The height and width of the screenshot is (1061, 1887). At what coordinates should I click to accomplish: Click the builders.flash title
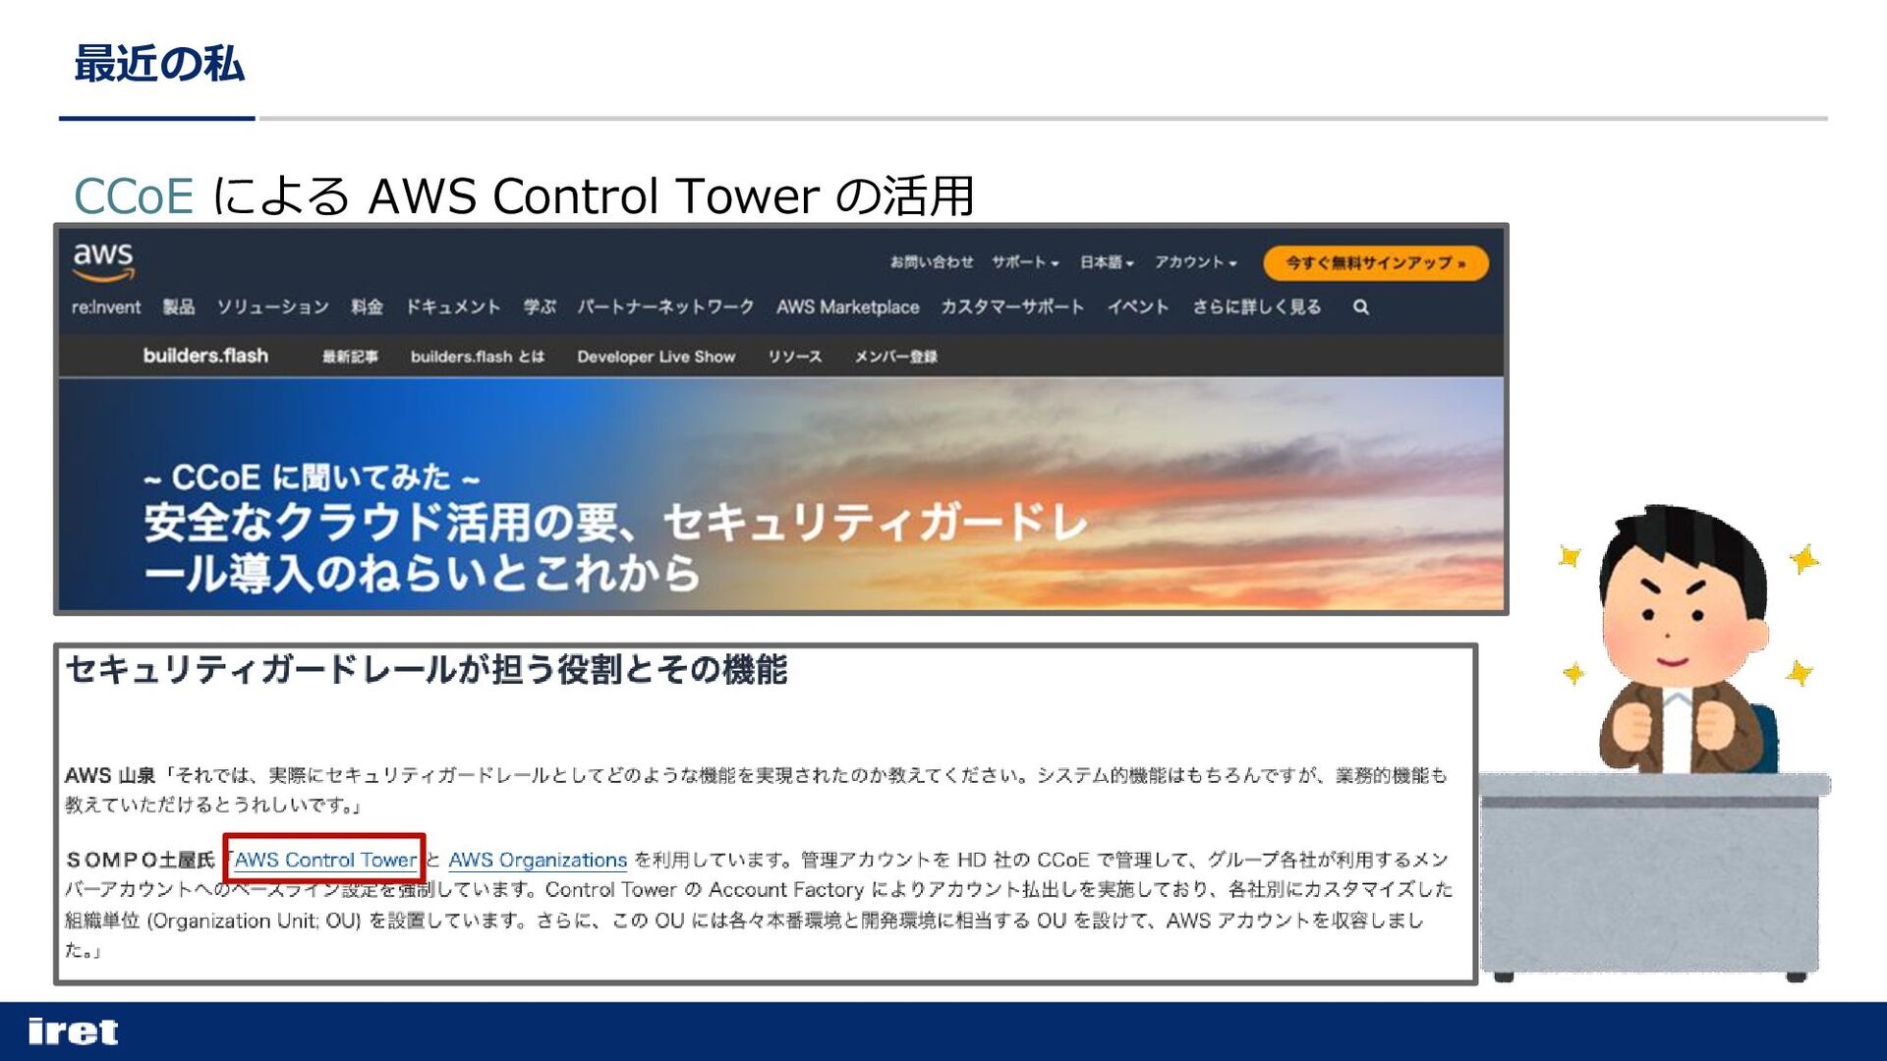point(205,356)
